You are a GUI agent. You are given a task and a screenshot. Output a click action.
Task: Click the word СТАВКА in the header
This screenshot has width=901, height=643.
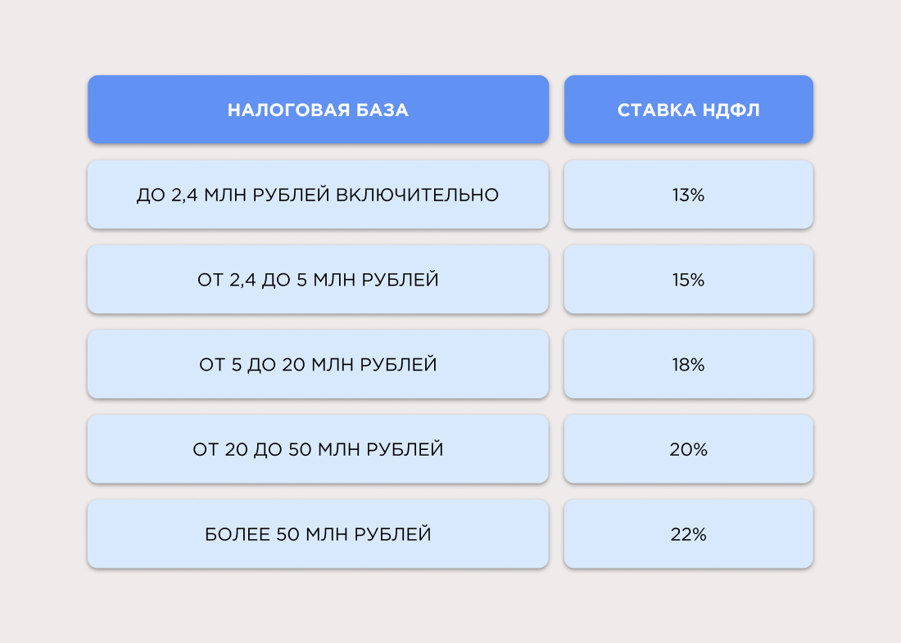point(656,110)
